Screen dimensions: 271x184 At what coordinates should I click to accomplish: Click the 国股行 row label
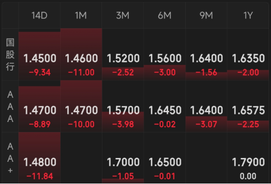(10, 55)
